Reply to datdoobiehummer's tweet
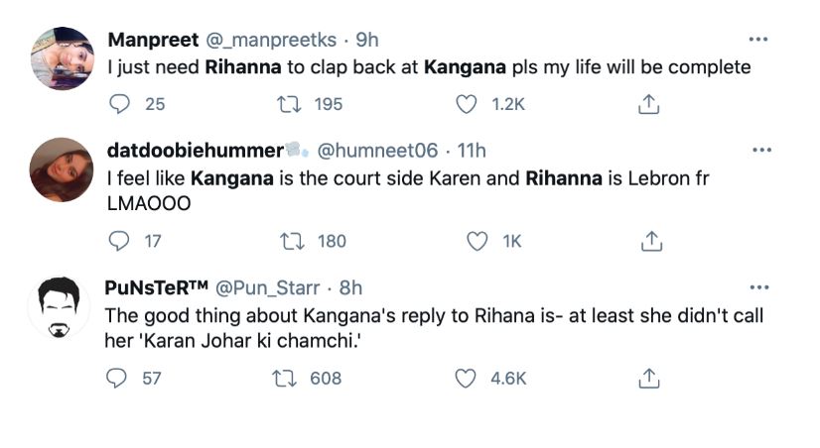This screenshot has height=448, width=820. pyautogui.click(x=119, y=241)
